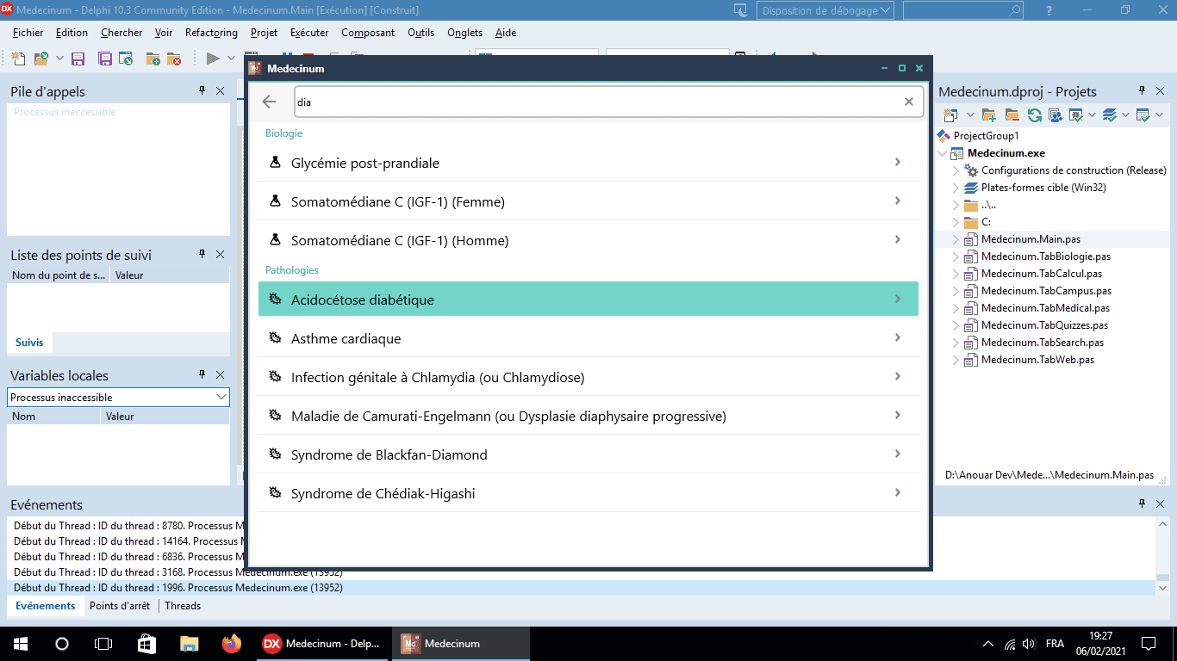Viewport: 1177px width, 661px height.
Task: Click the purple Save floppy disk icon
Action: (x=78, y=59)
